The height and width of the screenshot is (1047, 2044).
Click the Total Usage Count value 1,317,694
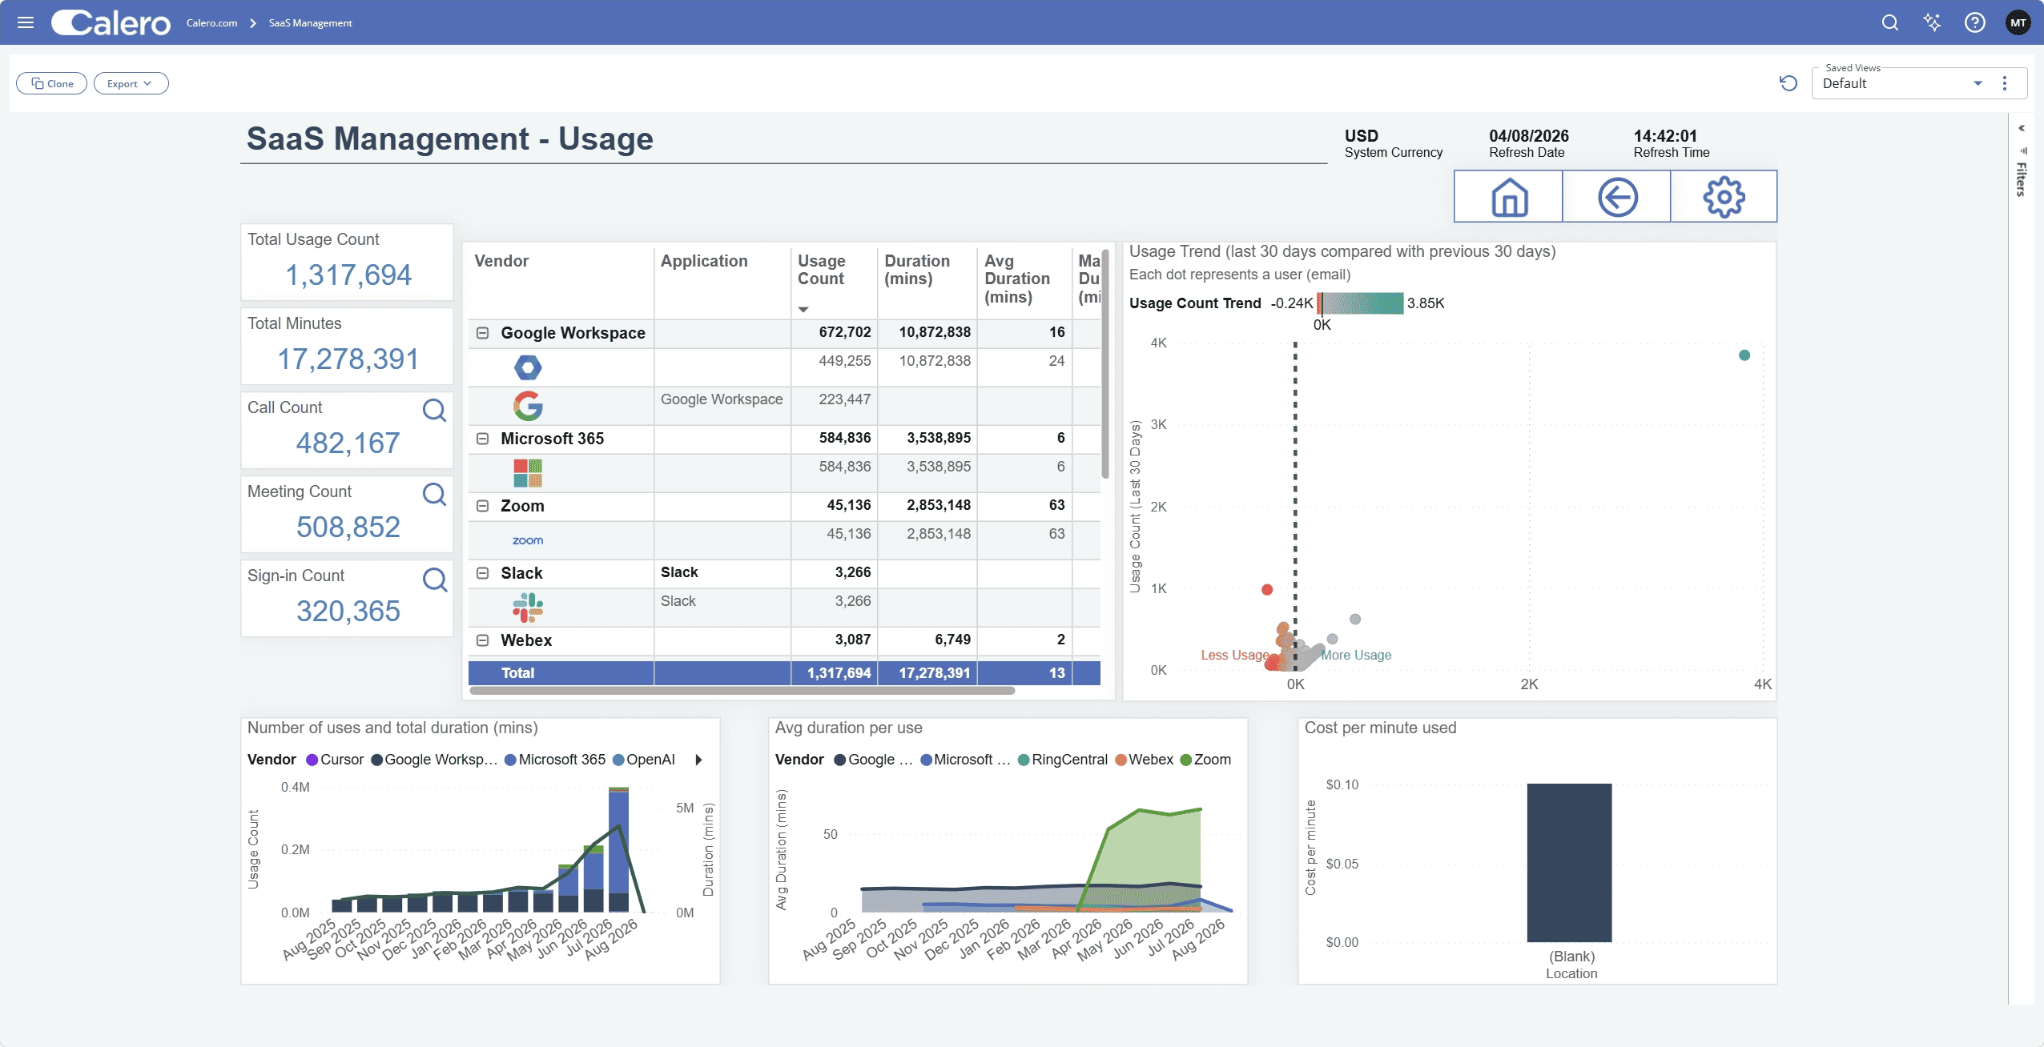point(348,275)
